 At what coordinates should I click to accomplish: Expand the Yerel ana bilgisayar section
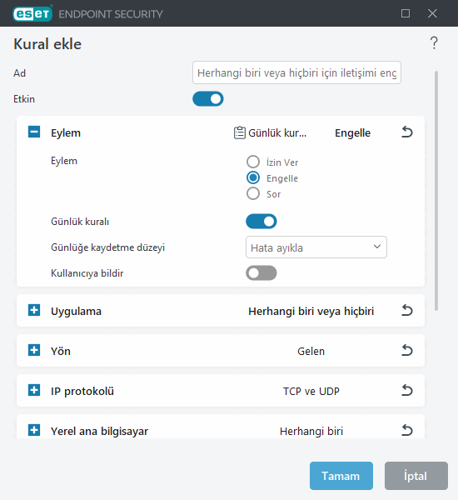point(34,430)
